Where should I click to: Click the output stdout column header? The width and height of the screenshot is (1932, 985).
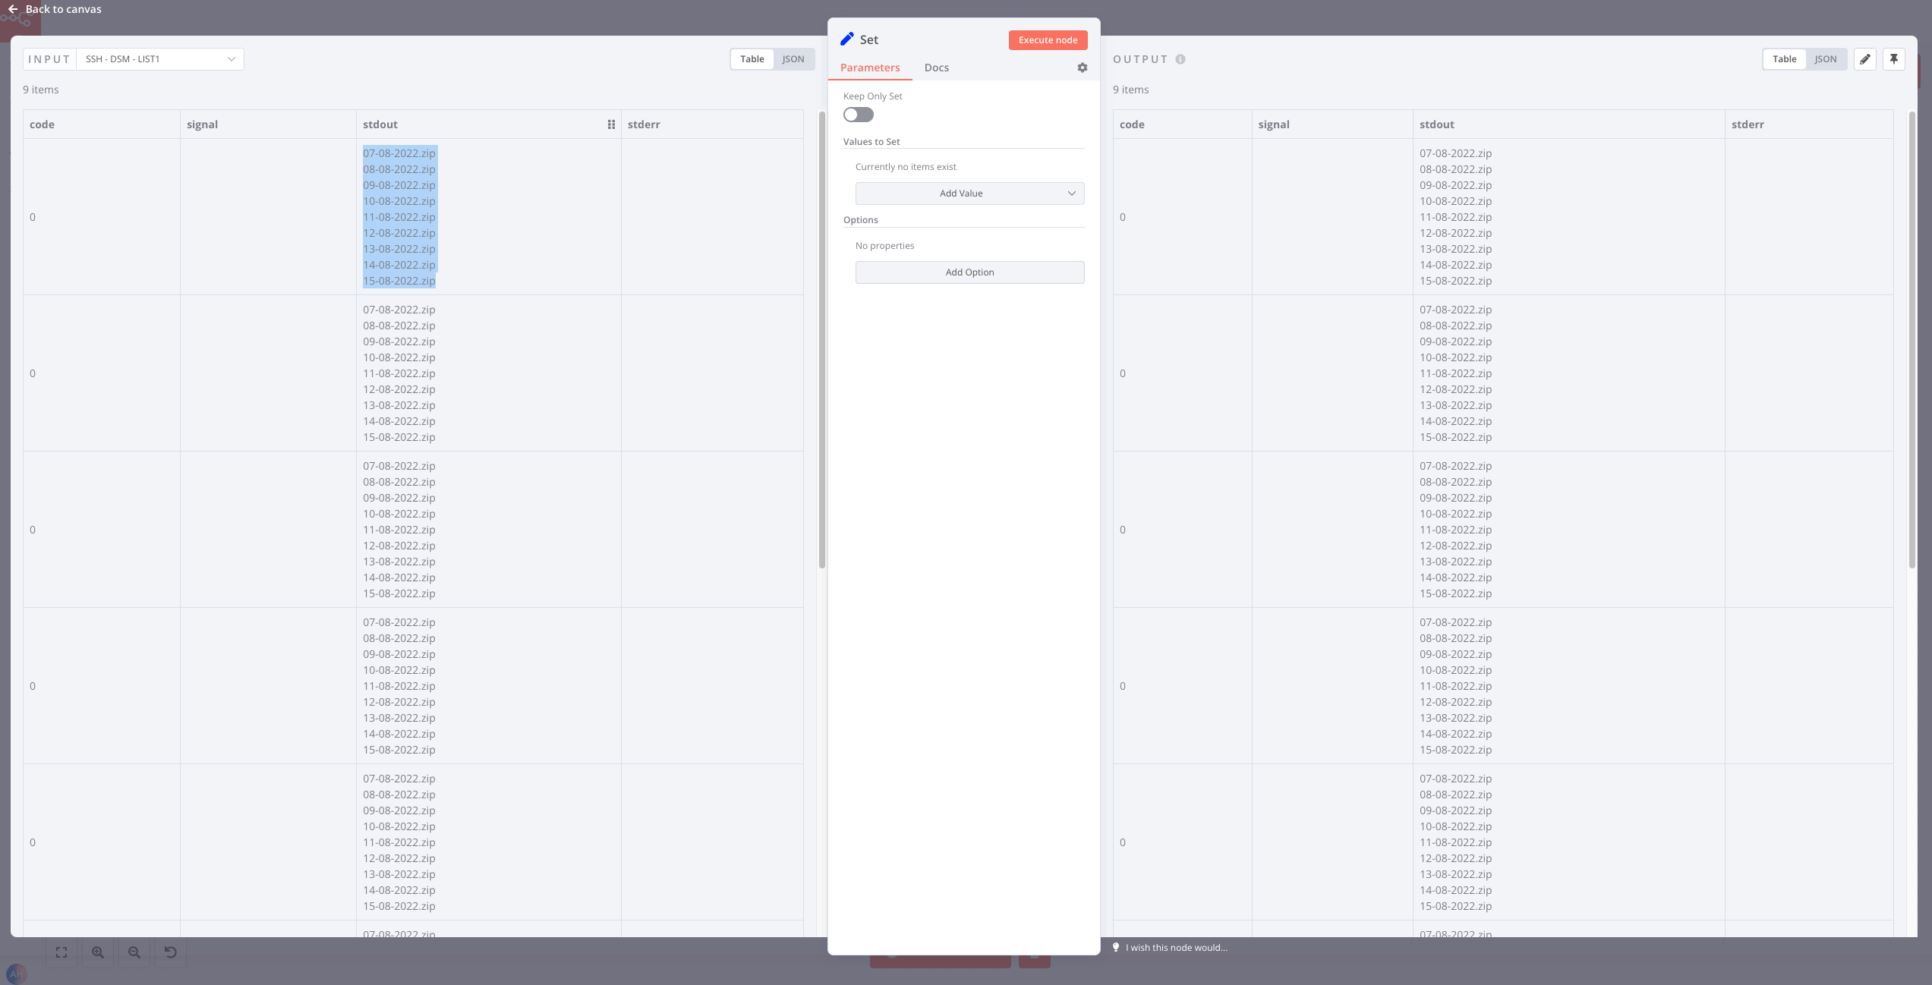pyautogui.click(x=1569, y=124)
